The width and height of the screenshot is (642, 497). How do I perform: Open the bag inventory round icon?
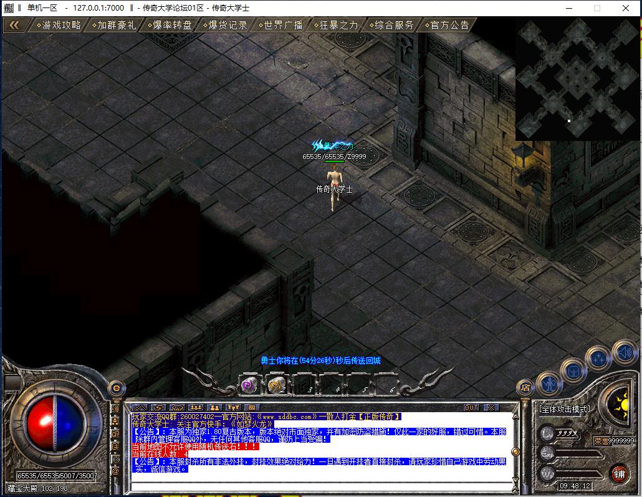point(573,371)
